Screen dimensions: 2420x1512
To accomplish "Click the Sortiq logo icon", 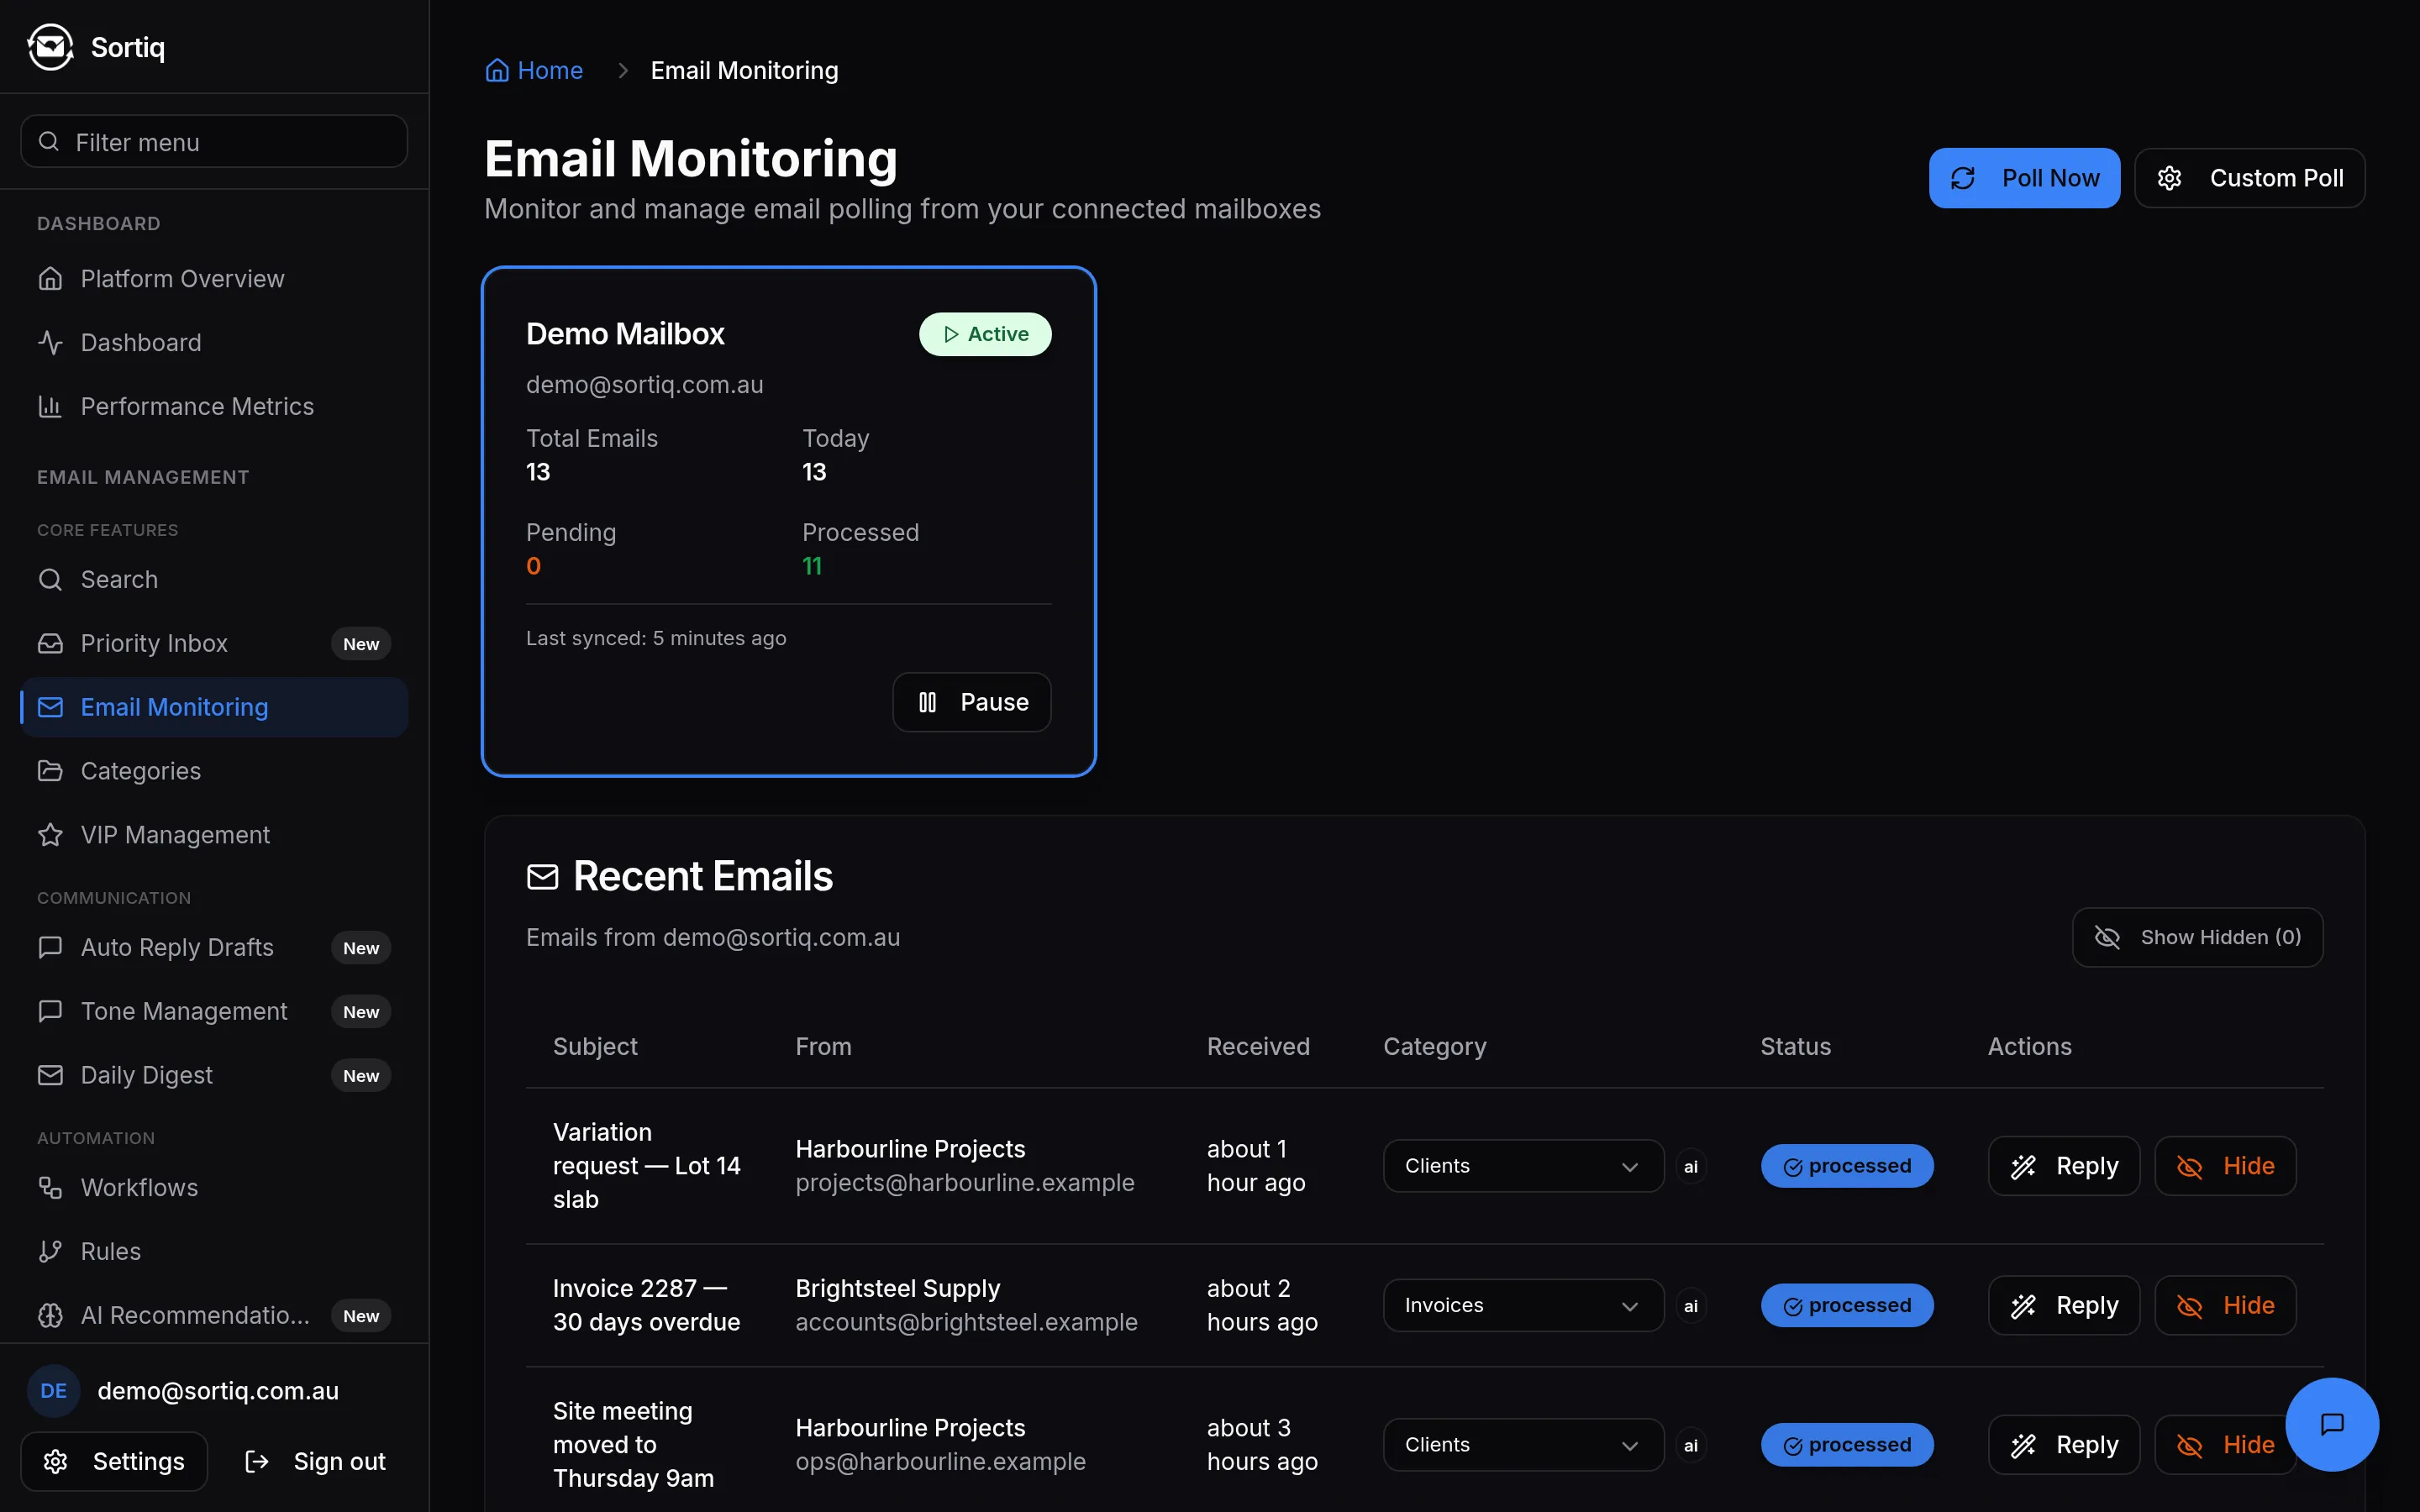I will pyautogui.click(x=50, y=47).
